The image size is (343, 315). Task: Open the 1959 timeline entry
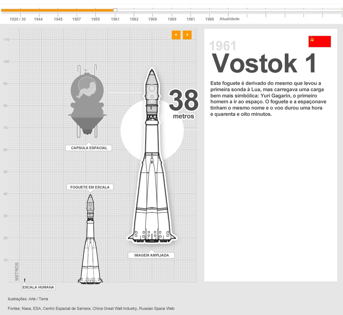(x=95, y=19)
